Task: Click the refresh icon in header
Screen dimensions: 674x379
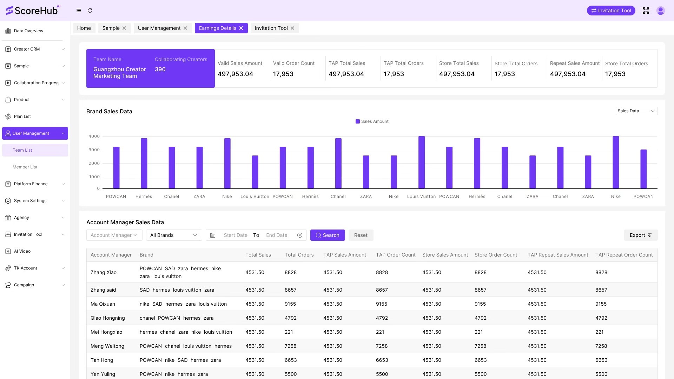Action: (x=90, y=11)
